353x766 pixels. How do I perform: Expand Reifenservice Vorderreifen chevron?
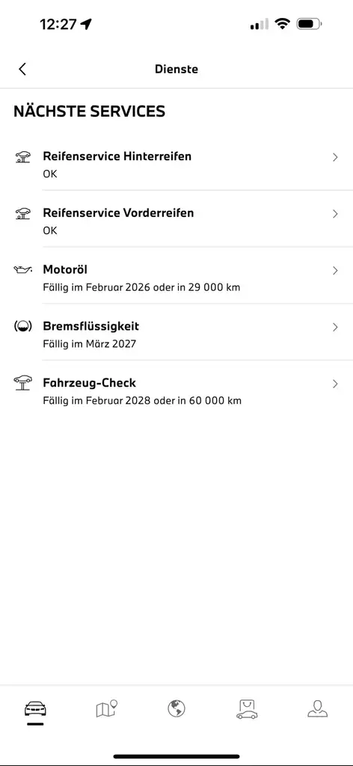335,214
